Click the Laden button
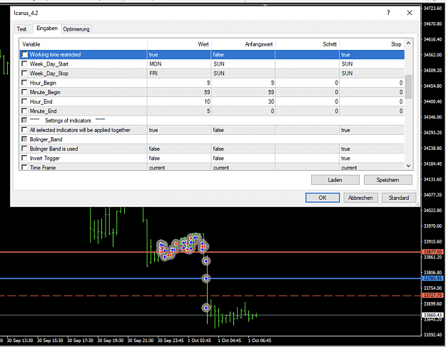 [335, 180]
